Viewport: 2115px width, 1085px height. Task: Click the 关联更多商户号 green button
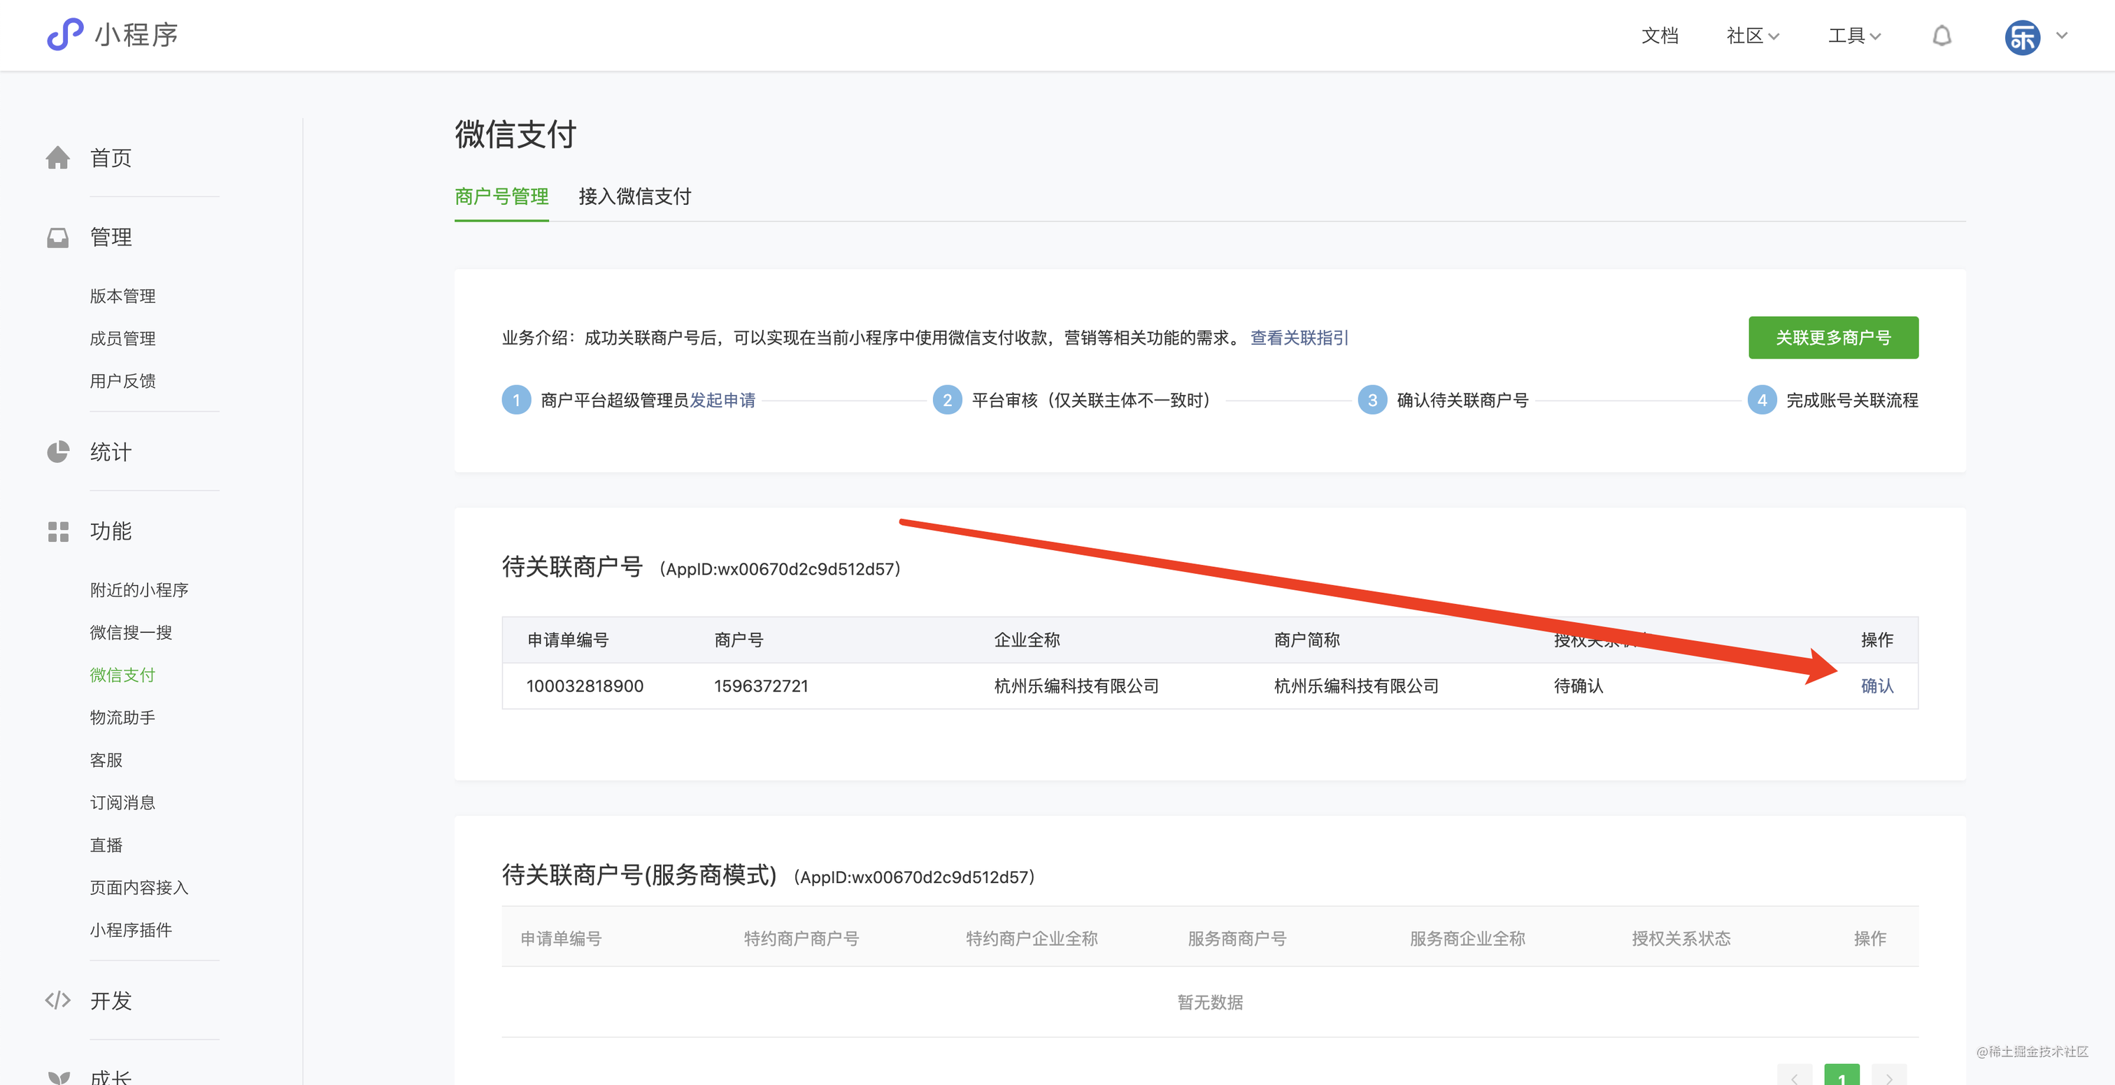point(1832,338)
